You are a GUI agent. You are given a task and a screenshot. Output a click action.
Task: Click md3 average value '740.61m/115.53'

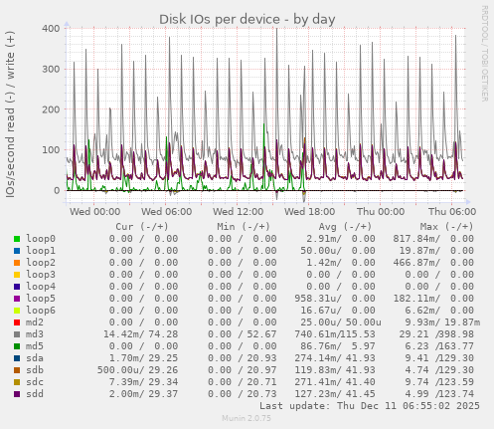[x=335, y=334]
